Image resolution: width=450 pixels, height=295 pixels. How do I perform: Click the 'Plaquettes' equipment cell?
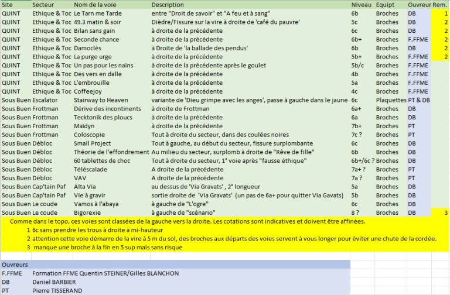tap(391, 100)
